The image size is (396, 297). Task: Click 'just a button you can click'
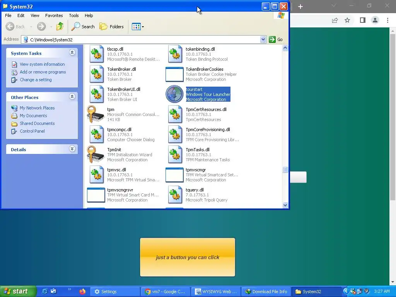click(188, 257)
